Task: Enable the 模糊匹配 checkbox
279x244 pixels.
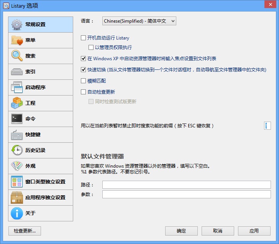Action: coord(84,81)
